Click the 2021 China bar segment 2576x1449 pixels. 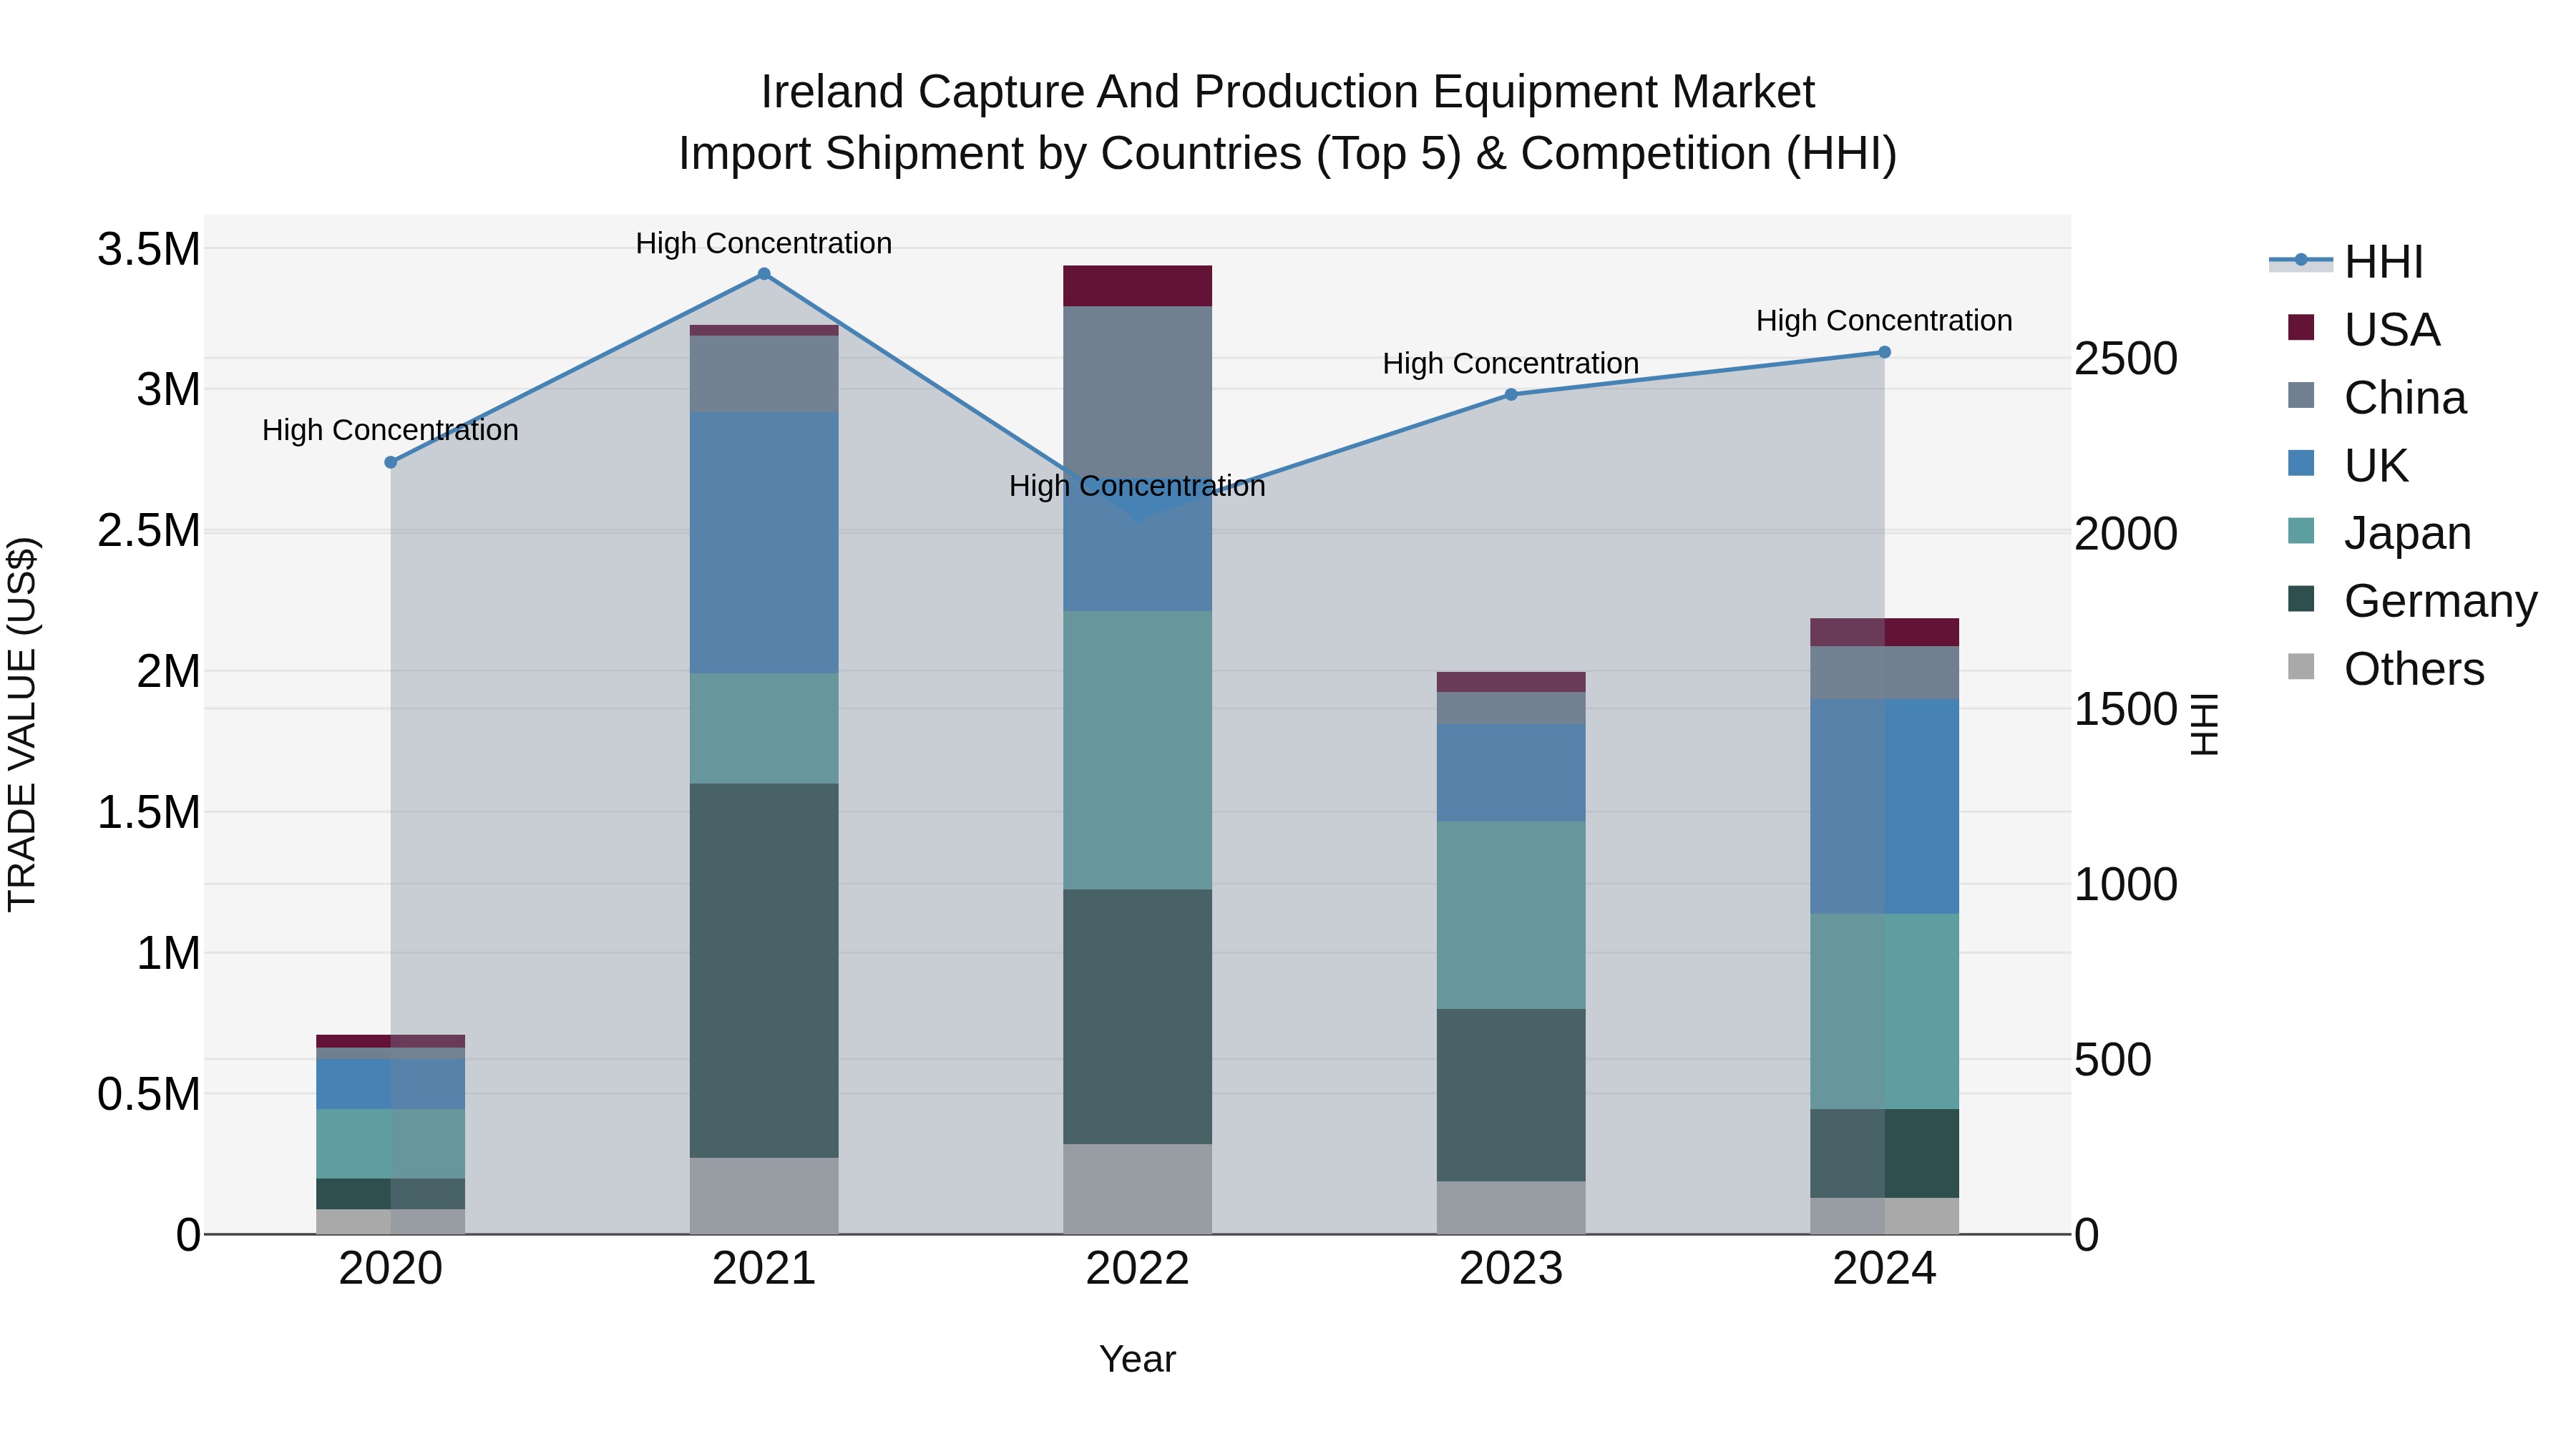point(764,374)
